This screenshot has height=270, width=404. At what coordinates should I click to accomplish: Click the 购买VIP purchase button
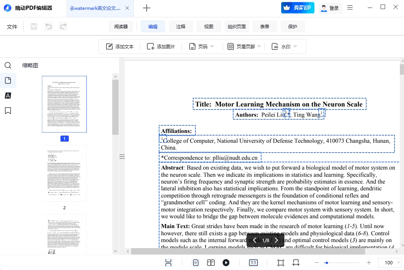pos(297,7)
